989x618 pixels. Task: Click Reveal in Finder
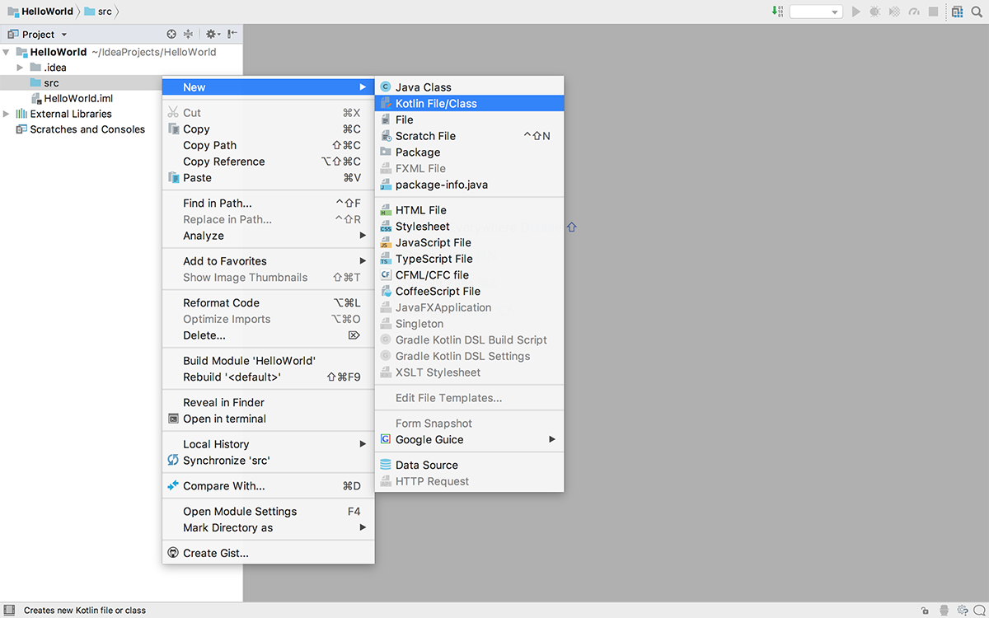pyautogui.click(x=223, y=403)
